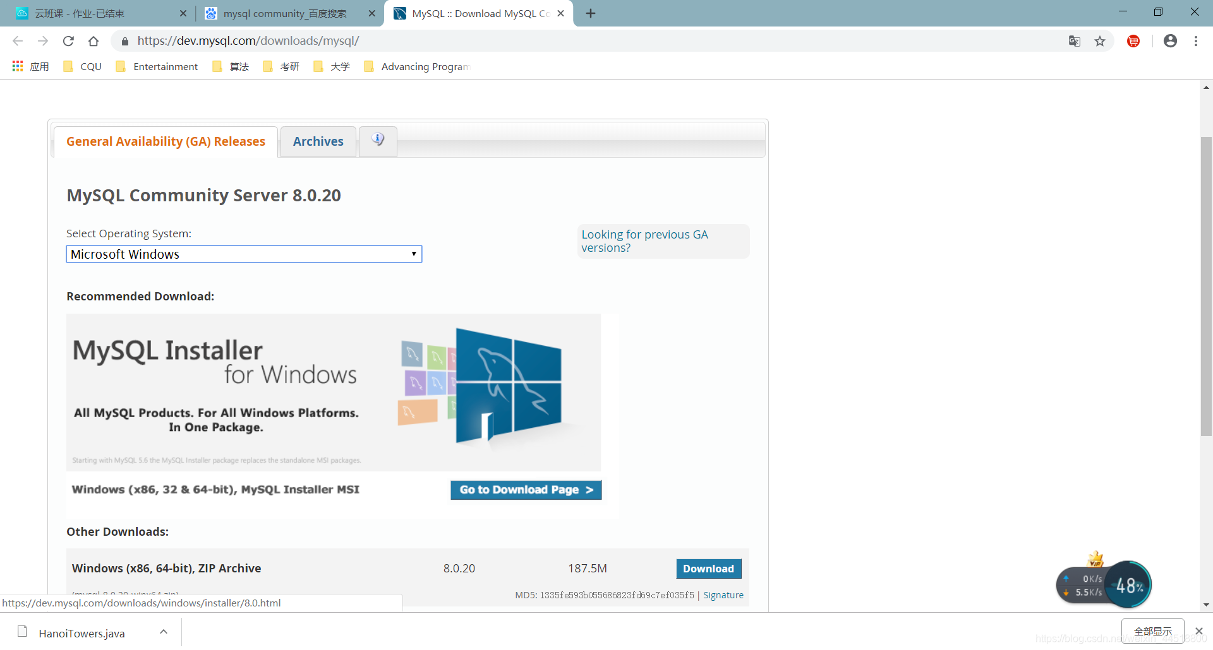This screenshot has height=650, width=1213.
Task: Click the '187.5M' file size text
Action: 587,569
